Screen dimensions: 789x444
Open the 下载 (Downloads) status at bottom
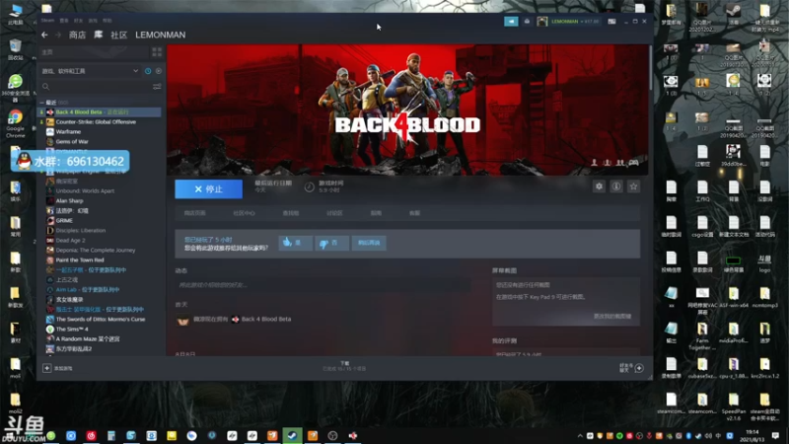344,366
